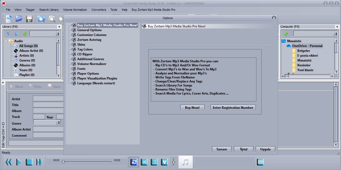This screenshot has height=170, width=341.
Task: Click the Buy Now! button
Action: click(x=192, y=108)
